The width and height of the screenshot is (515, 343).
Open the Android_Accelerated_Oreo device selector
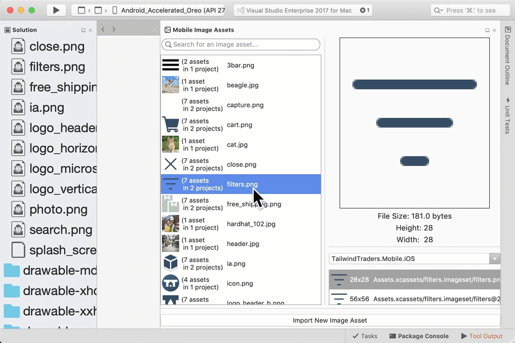(x=172, y=10)
